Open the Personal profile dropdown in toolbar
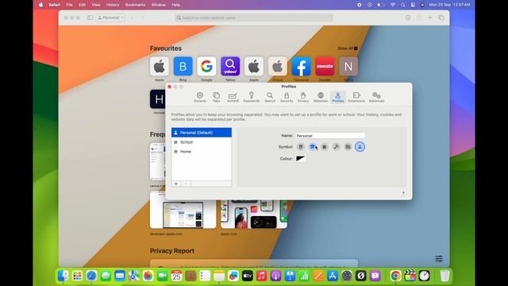The width and height of the screenshot is (508, 286). [x=110, y=17]
